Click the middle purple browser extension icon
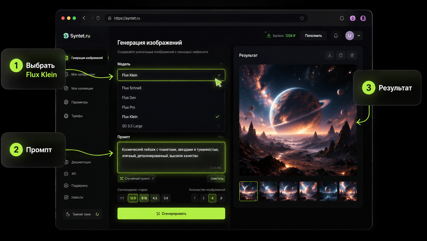Image resolution: width=427 pixels, height=241 pixels. click(353, 18)
